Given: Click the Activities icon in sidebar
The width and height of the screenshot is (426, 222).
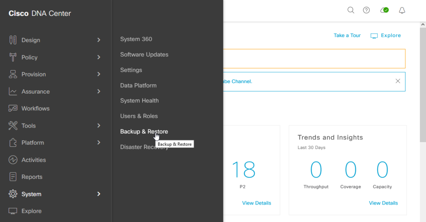Looking at the screenshot, I should (13, 160).
